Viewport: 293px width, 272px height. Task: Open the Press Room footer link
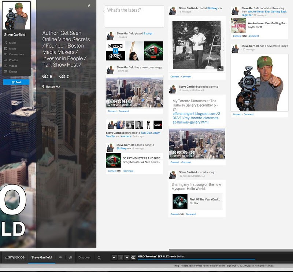point(202,266)
